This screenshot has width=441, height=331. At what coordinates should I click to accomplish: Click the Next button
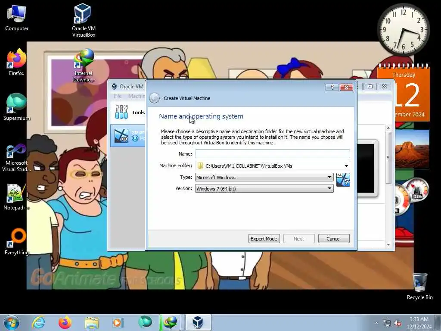(x=299, y=239)
